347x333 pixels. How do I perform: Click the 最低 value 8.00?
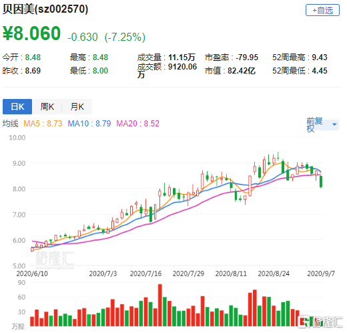(x=100, y=71)
